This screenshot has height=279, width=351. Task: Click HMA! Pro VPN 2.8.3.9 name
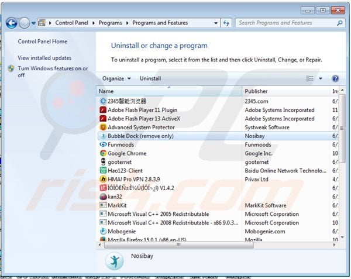pos(133,179)
